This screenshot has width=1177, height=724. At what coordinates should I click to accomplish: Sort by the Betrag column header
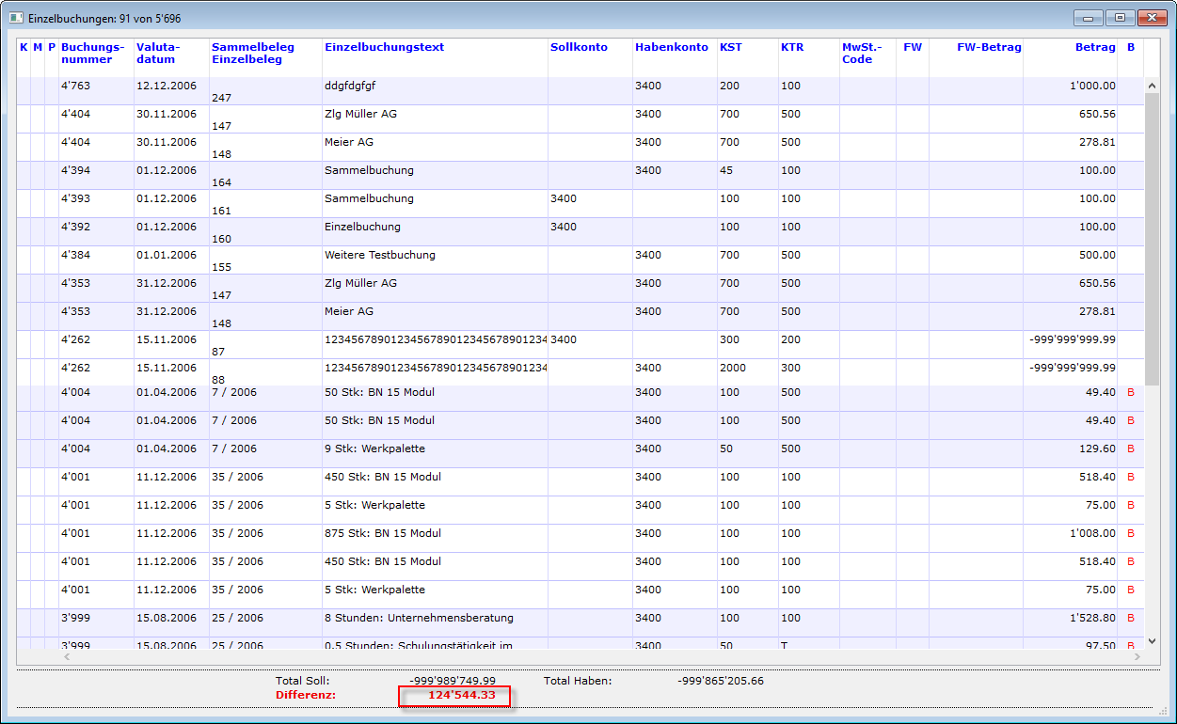click(x=1095, y=47)
